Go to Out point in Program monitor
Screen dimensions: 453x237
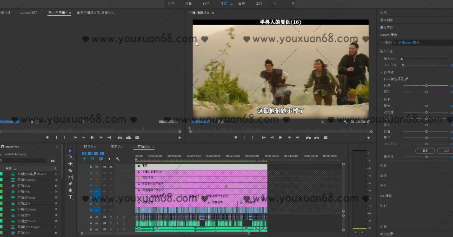[x=298, y=138]
